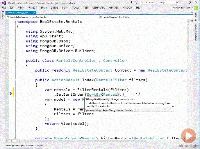Viewport: 200px width, 149px height.
Task: Open the ANALYZE menu
Action: click(x=114, y=7)
